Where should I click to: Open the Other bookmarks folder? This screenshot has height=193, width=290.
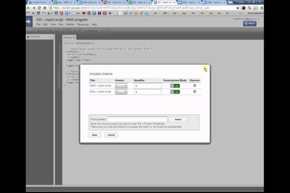coord(253,13)
